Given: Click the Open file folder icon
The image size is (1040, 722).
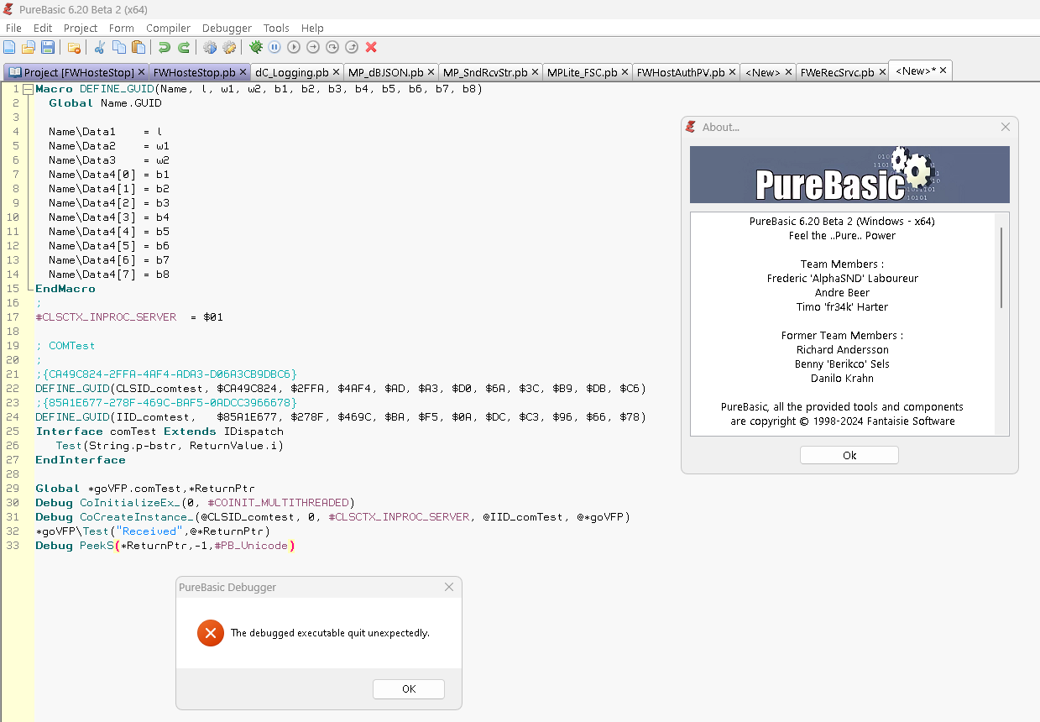Looking at the screenshot, I should (x=29, y=47).
